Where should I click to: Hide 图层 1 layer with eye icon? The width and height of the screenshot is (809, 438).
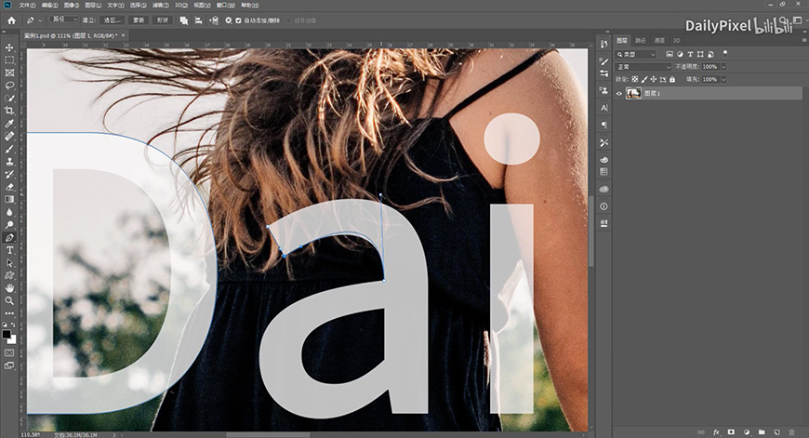619,93
